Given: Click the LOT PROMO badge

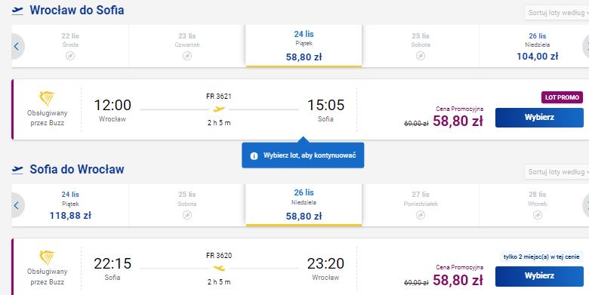Looking at the screenshot, I should click(562, 97).
